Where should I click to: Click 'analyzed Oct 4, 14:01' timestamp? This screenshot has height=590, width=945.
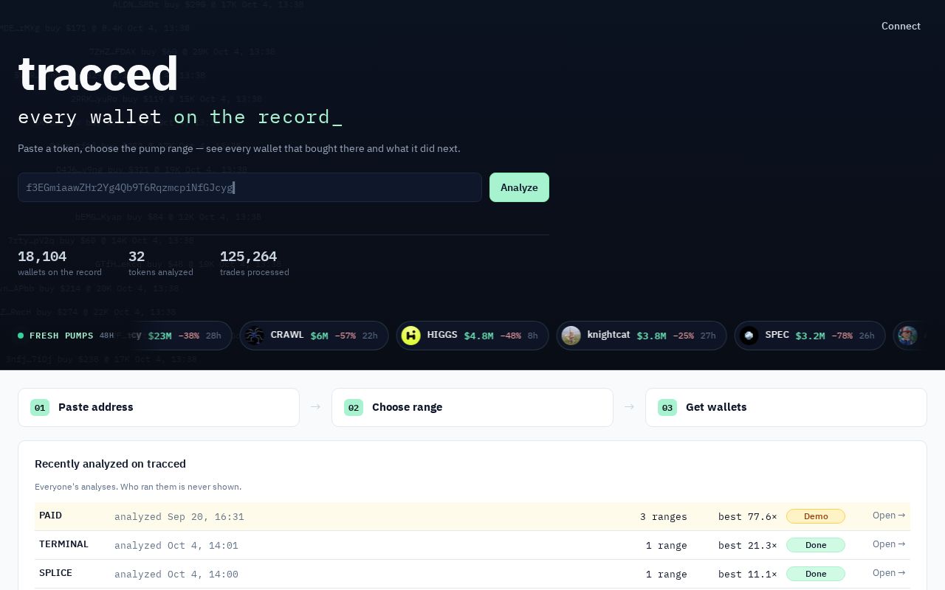(176, 545)
